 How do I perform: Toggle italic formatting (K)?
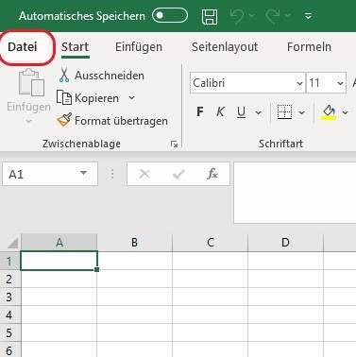coord(220,111)
